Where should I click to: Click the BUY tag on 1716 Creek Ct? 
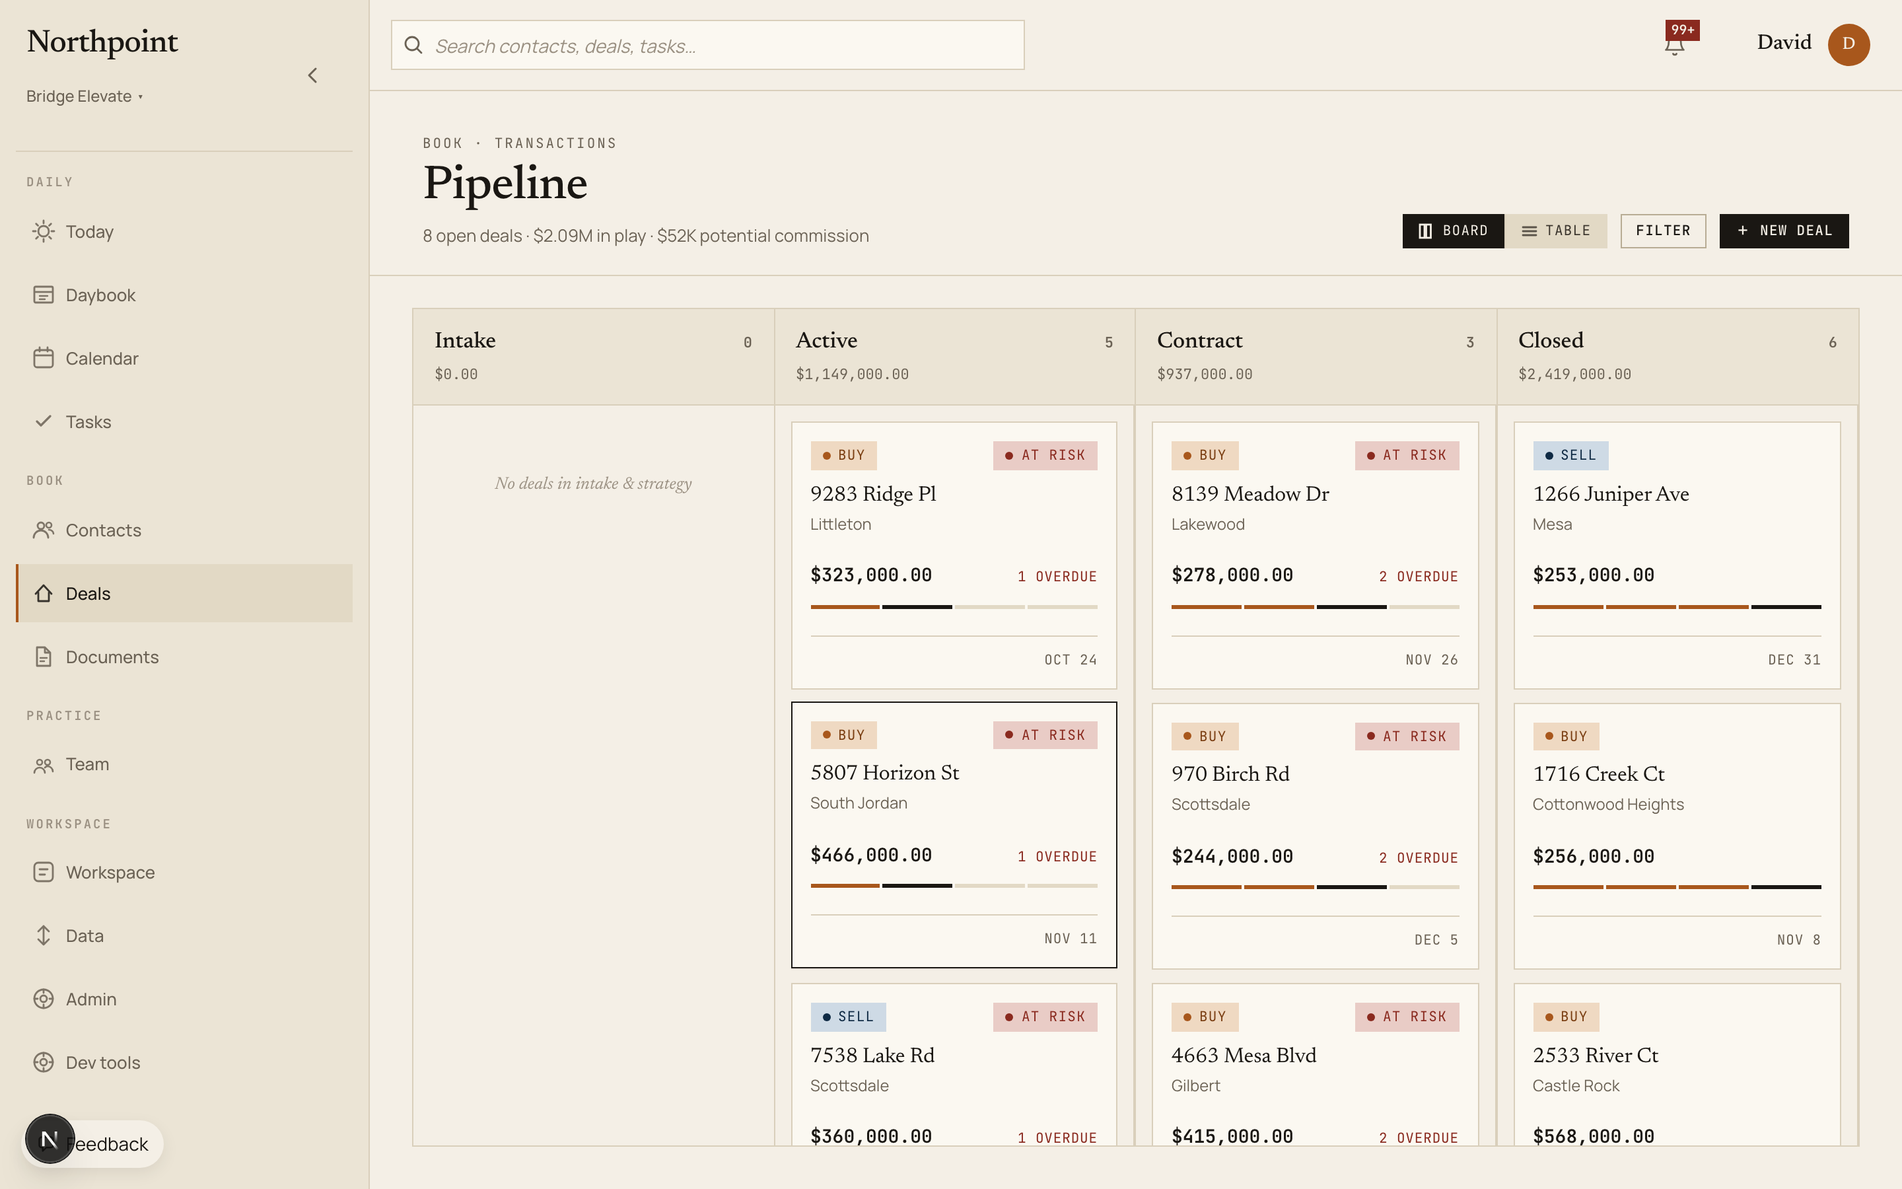[x=1566, y=736]
